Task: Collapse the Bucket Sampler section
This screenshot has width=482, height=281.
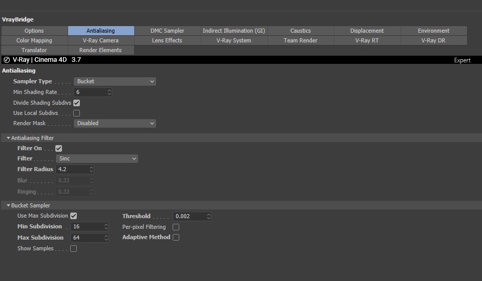Action: click(x=8, y=205)
